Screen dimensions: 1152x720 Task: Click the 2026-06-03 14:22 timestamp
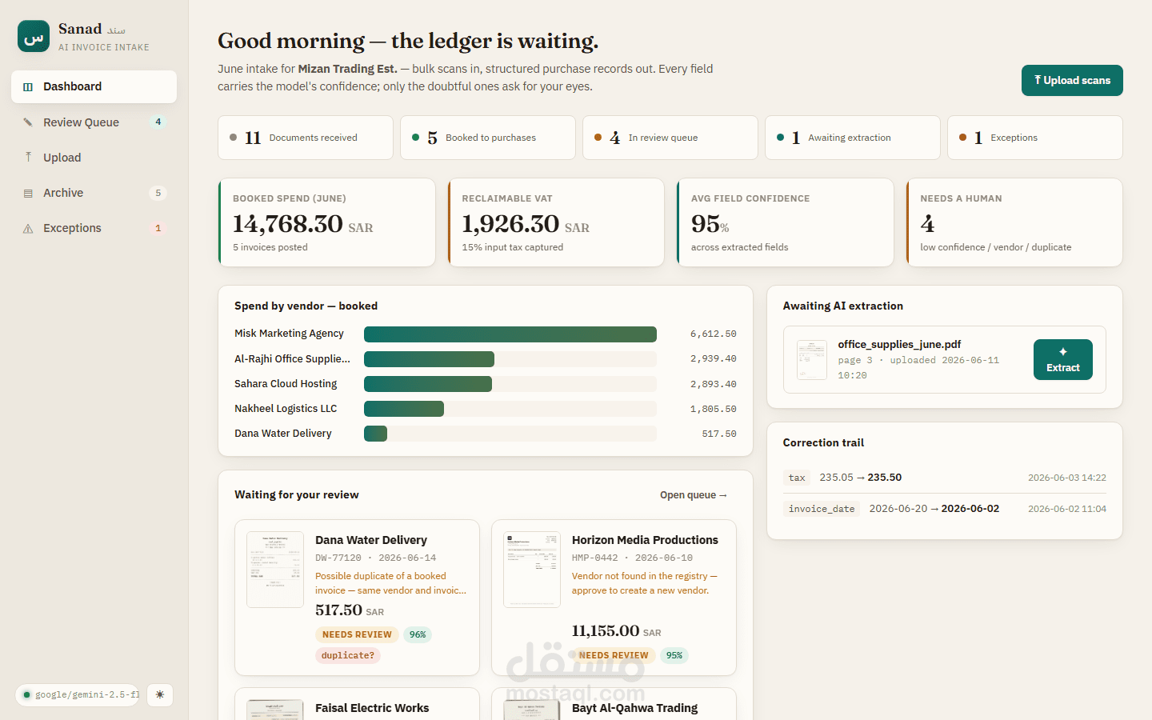(x=1067, y=478)
